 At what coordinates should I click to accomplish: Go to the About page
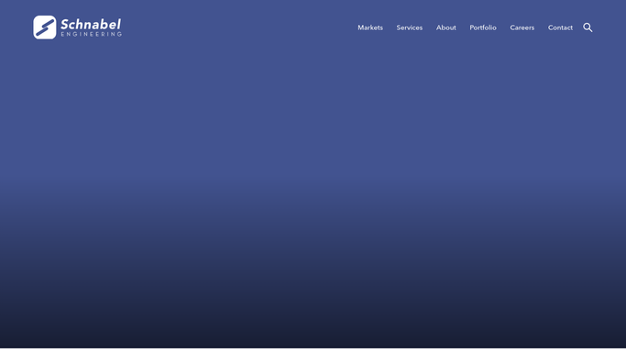[x=446, y=27]
